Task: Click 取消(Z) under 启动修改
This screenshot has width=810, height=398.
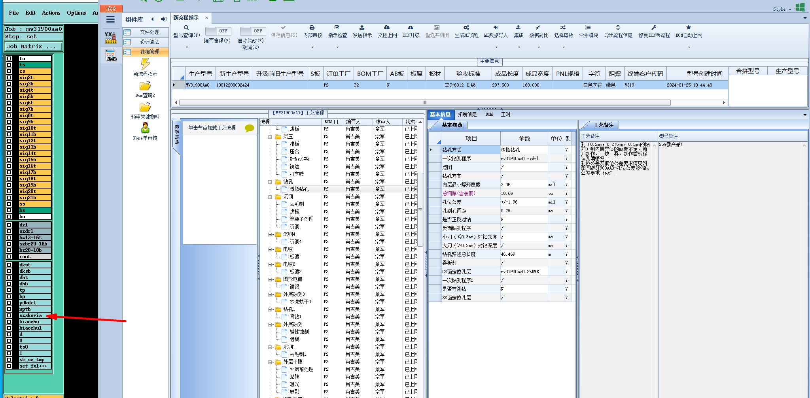Action: click(251, 47)
